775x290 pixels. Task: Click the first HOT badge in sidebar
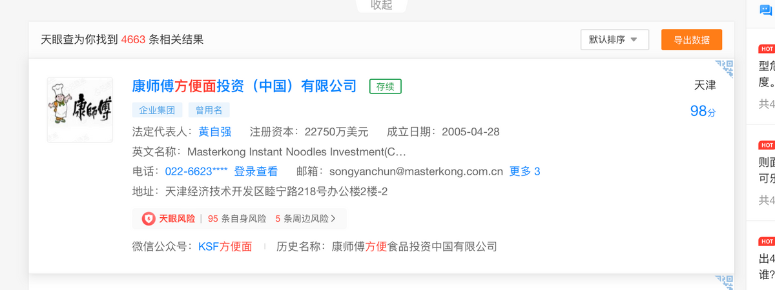767,49
